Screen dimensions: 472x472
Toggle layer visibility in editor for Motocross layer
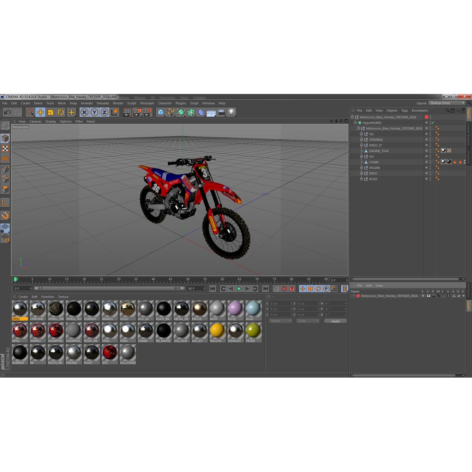pyautogui.click(x=428, y=296)
